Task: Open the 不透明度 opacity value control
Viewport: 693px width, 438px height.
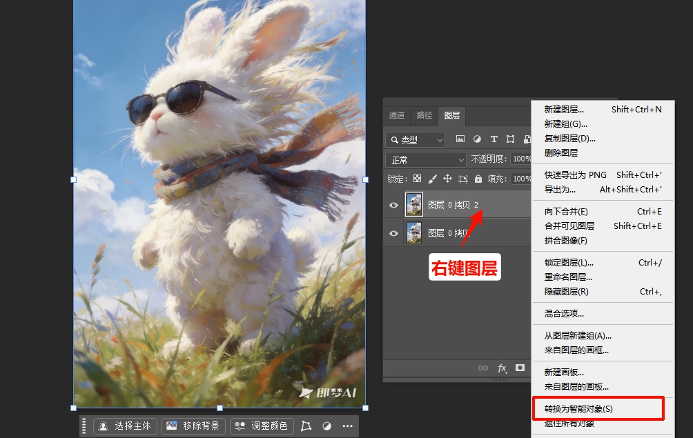Action: 523,159
